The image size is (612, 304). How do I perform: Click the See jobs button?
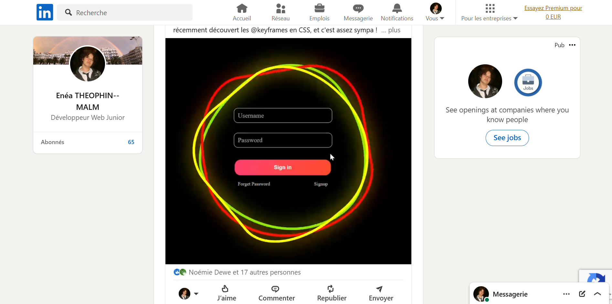point(507,138)
